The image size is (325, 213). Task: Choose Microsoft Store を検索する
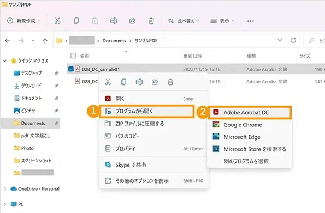pyautogui.click(x=250, y=149)
